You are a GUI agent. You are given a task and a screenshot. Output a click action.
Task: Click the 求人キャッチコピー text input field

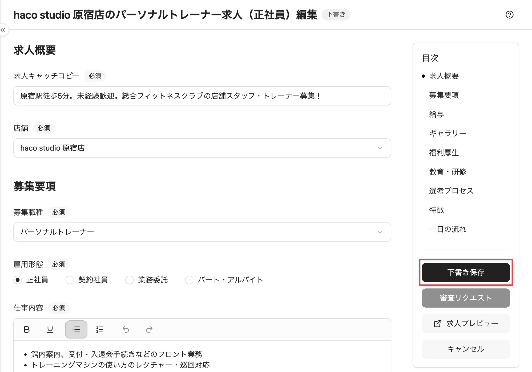(202, 96)
